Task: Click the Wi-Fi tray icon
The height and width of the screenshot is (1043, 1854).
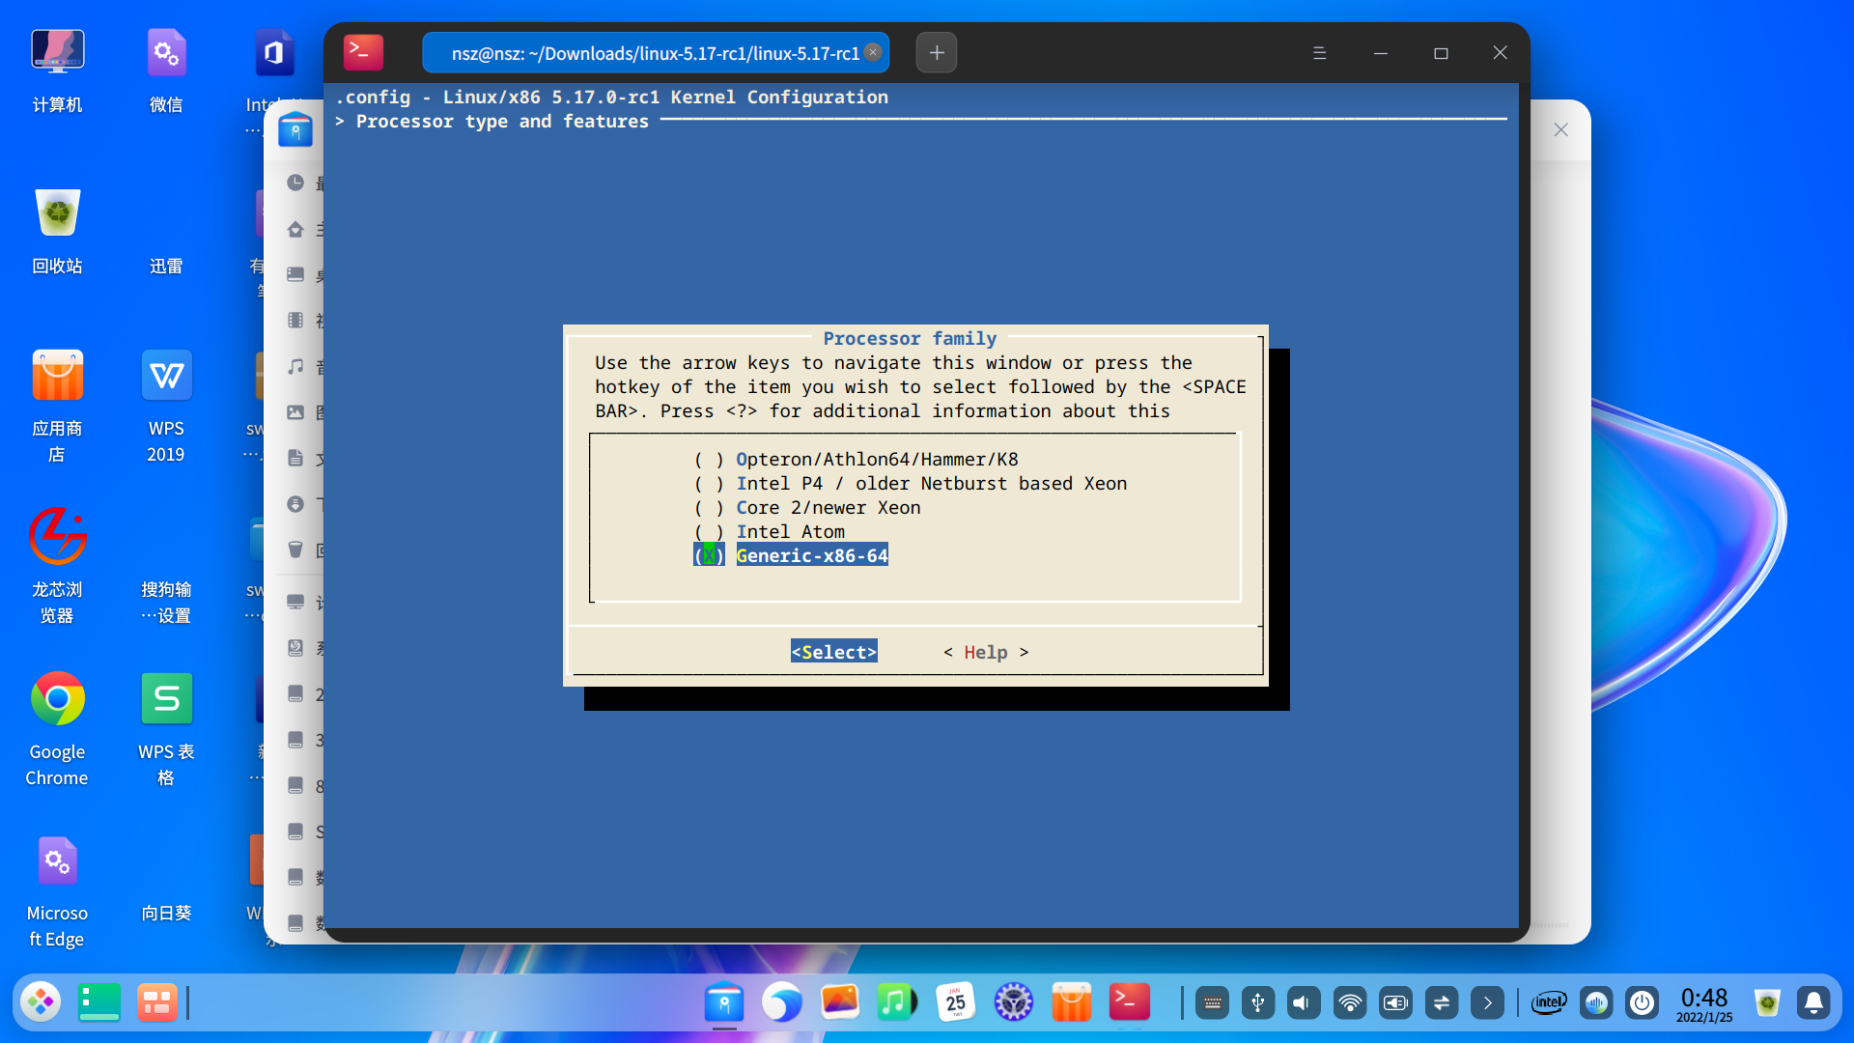Action: [1349, 1003]
